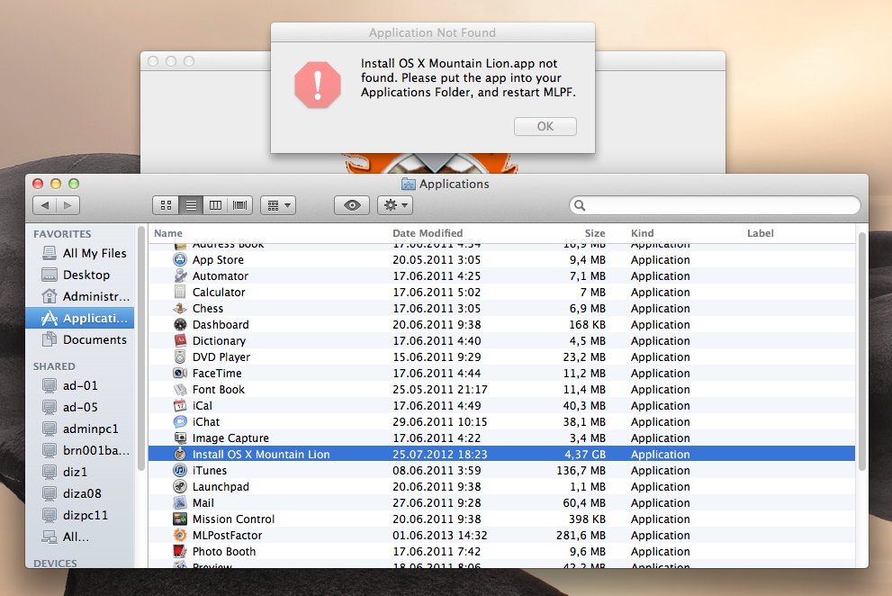Click the file list vertical scrollbar
Screen dimensions: 892x596
coord(862,351)
